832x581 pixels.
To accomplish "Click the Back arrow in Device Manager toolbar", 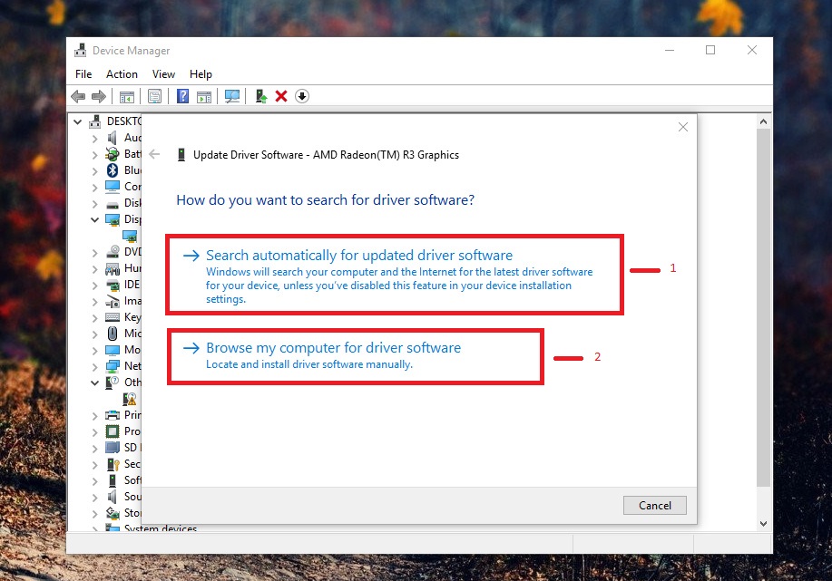I will click(x=78, y=96).
